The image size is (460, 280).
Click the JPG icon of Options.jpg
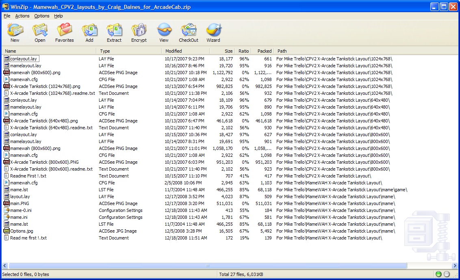pyautogui.click(x=7, y=231)
